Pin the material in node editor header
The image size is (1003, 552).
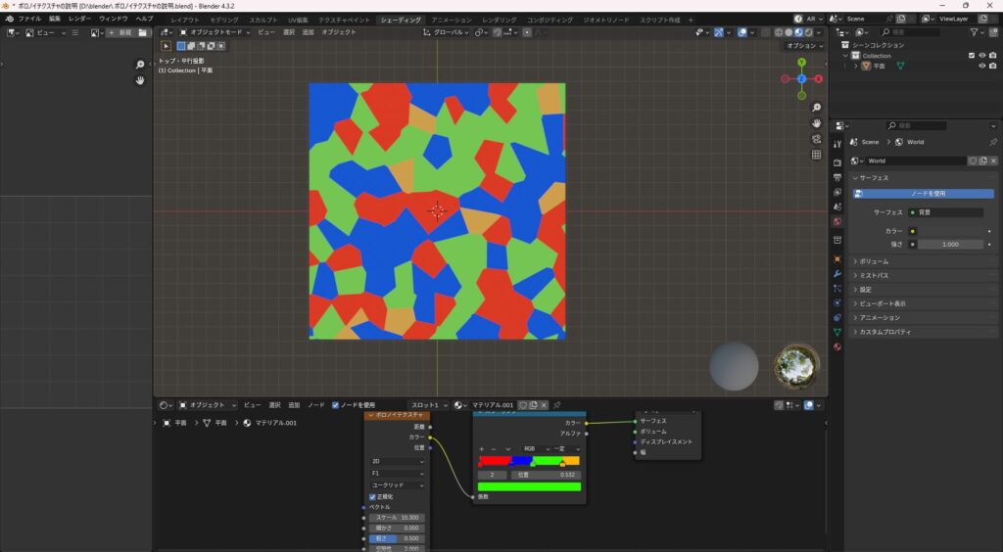(557, 405)
